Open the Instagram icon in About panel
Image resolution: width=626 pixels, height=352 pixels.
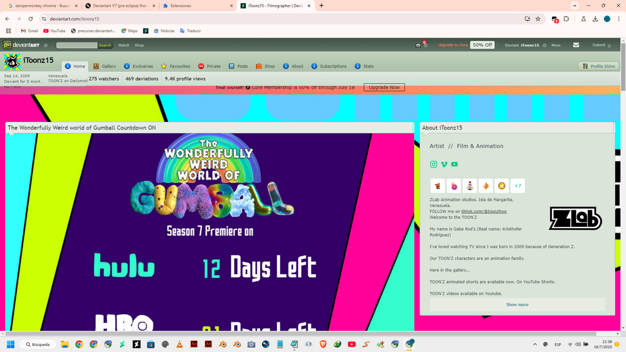[x=433, y=164]
